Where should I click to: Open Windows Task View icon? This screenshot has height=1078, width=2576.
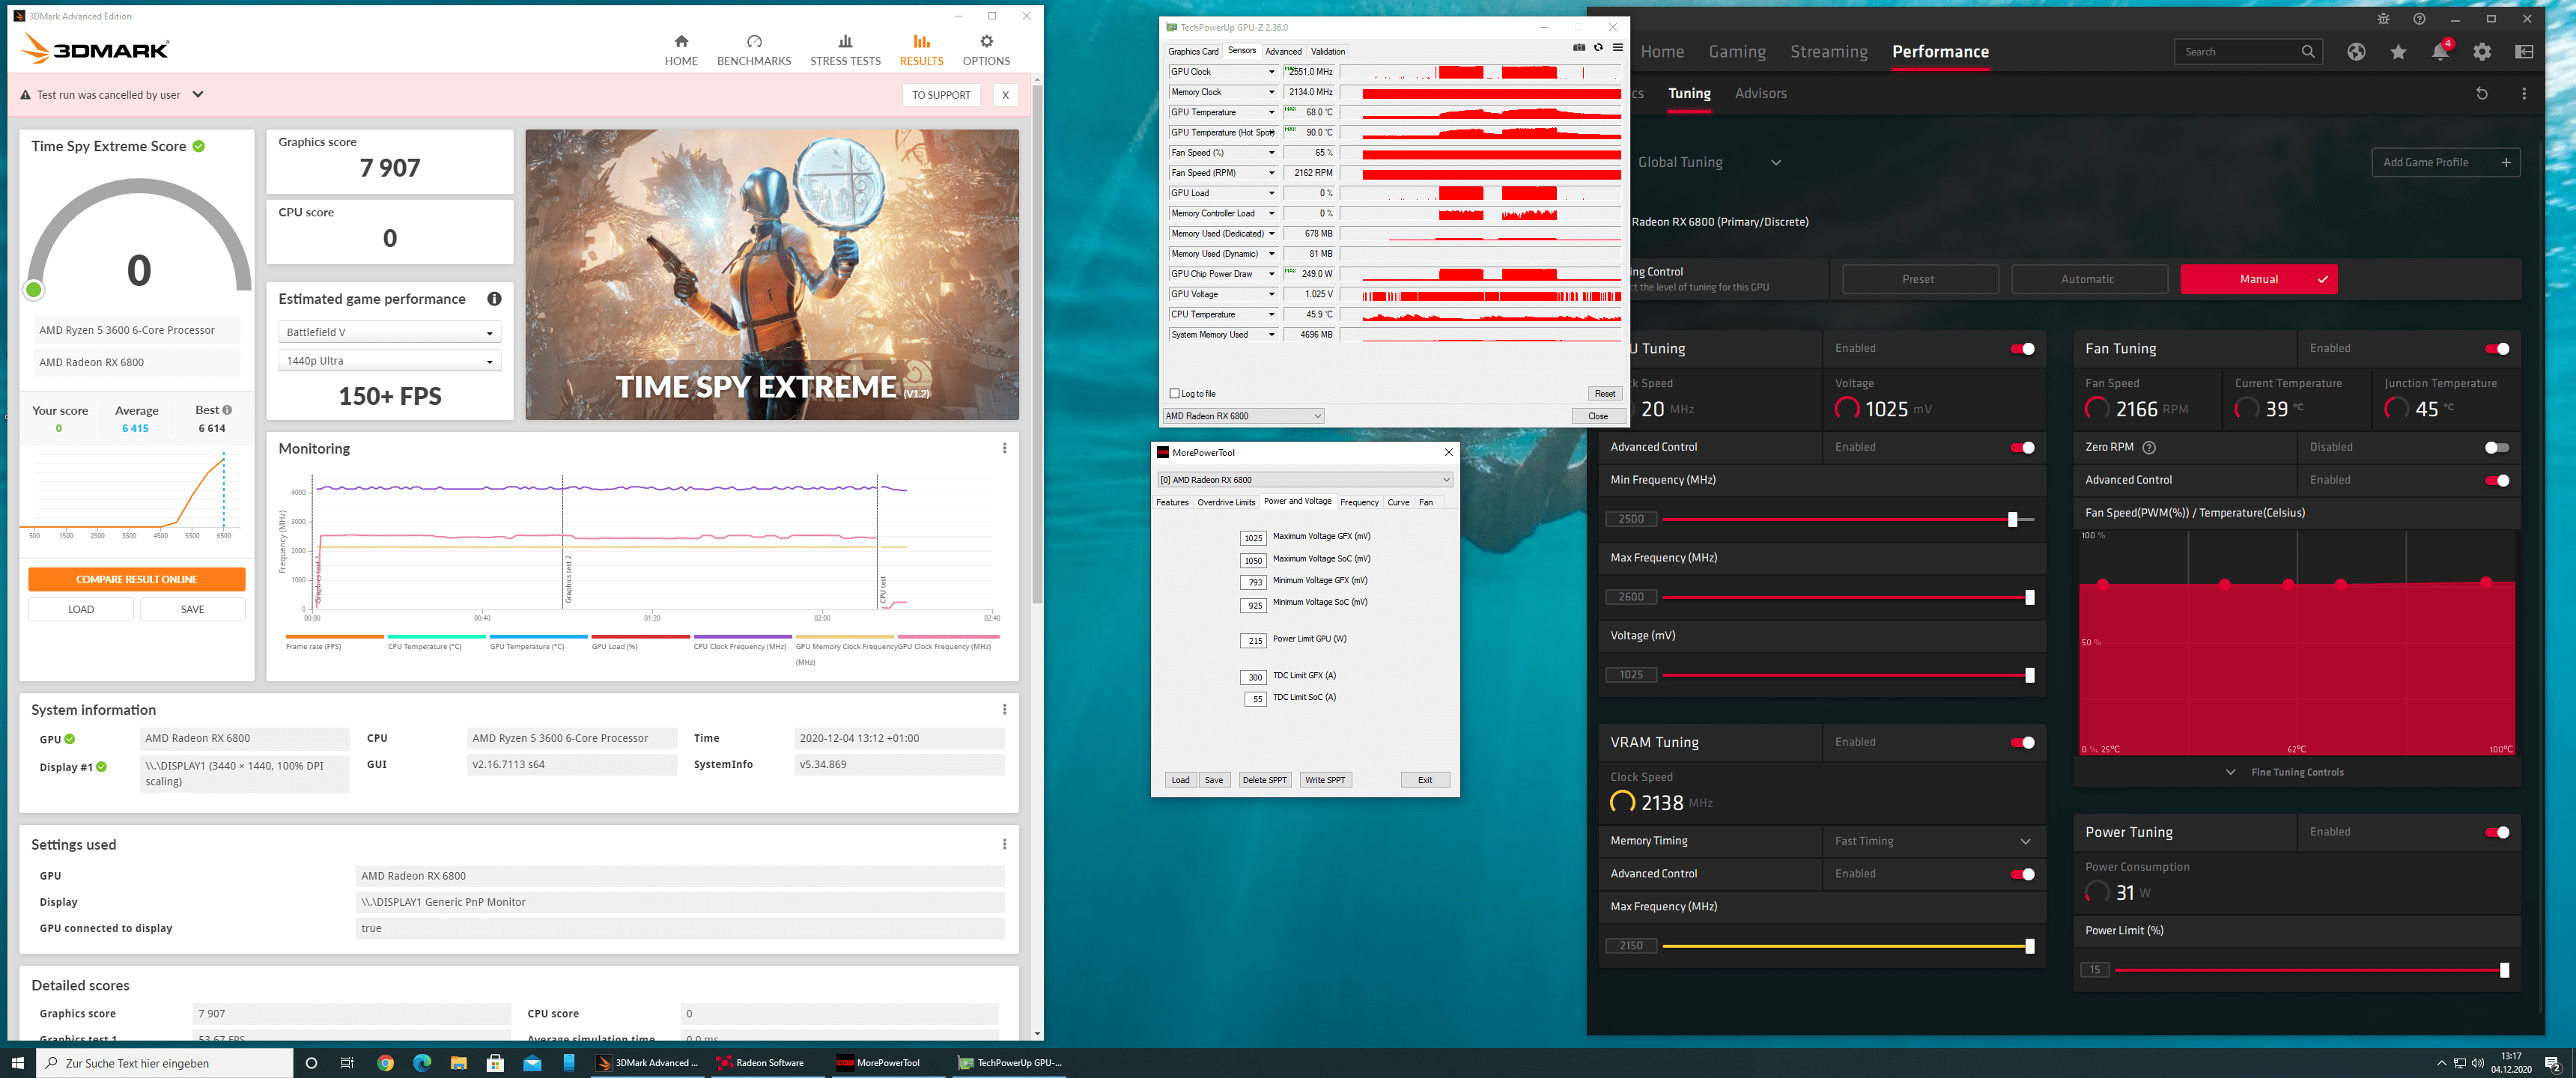coord(347,1063)
